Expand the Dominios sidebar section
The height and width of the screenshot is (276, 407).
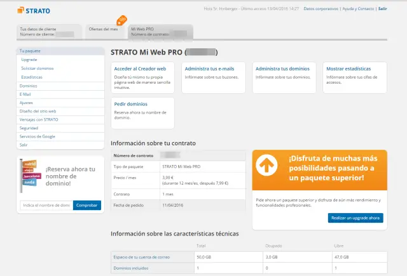[29, 85]
